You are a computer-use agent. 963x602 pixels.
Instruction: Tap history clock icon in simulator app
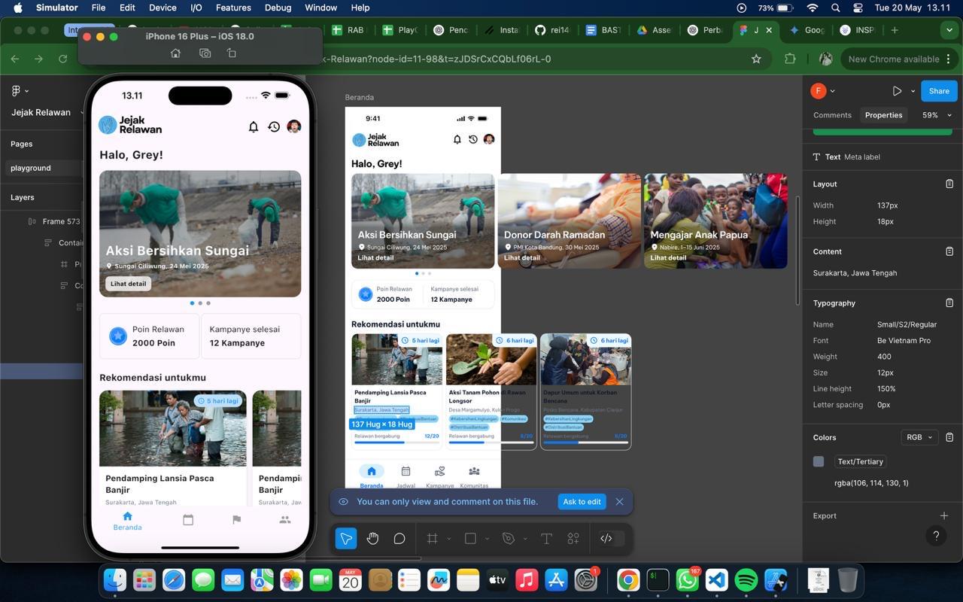tap(274, 126)
